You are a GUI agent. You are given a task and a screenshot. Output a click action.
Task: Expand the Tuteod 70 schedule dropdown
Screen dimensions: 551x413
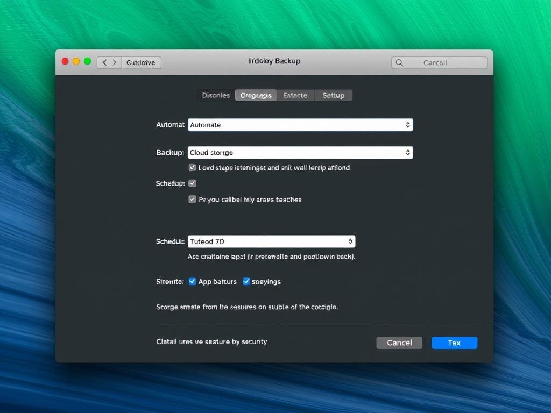(271, 241)
